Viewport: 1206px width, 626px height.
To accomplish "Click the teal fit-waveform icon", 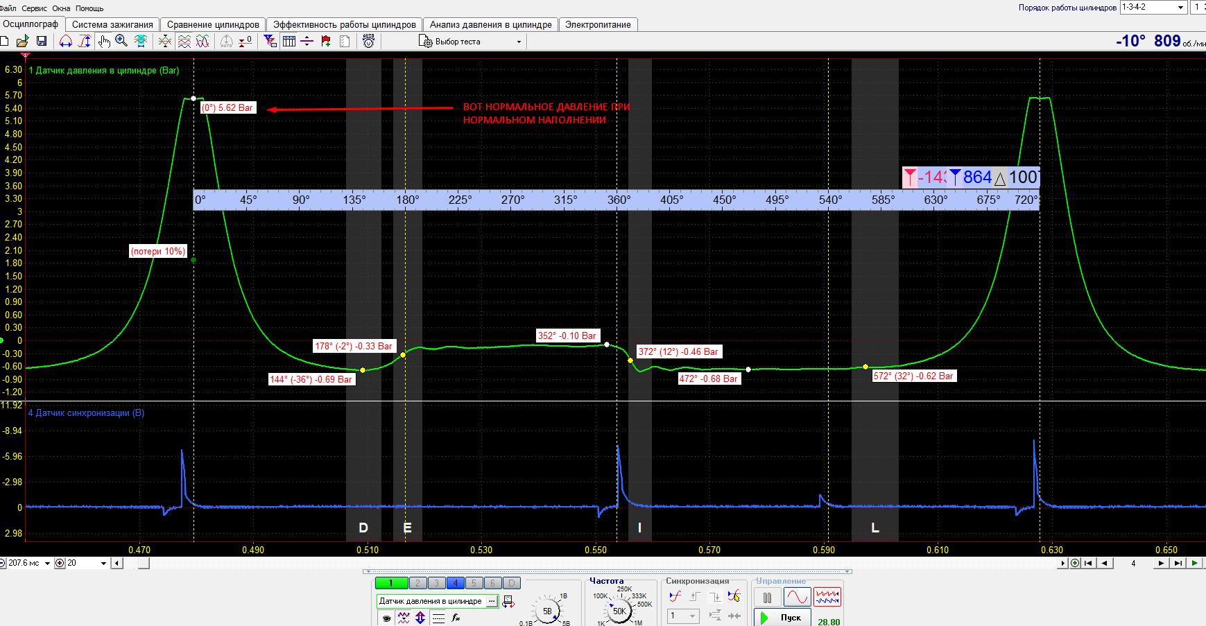I will (141, 42).
